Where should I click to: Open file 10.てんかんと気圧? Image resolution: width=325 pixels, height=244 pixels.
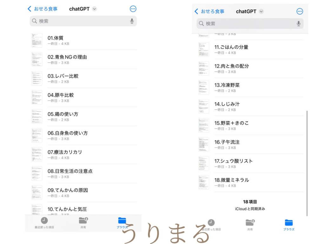point(84,209)
